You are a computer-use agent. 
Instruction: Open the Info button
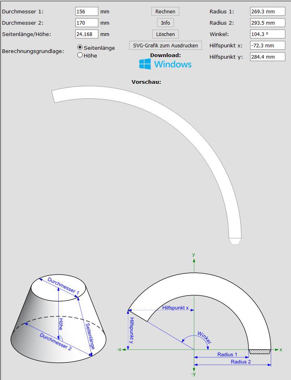pyautogui.click(x=166, y=23)
